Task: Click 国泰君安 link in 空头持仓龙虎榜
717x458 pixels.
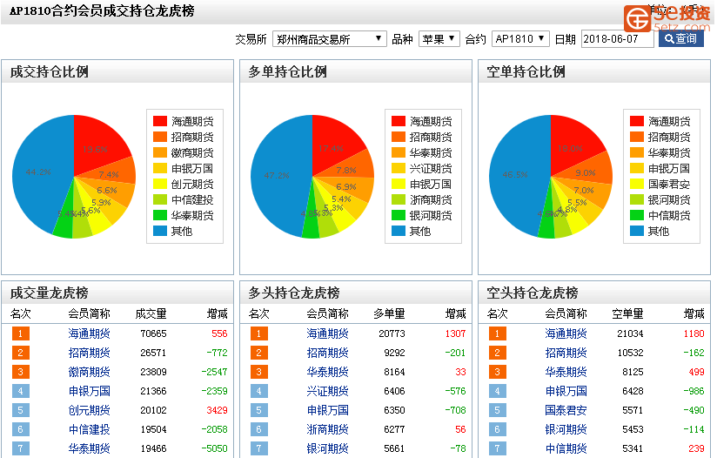Action: point(566,410)
